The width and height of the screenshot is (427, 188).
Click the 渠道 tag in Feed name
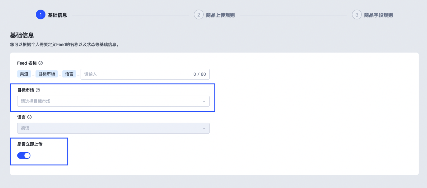coord(24,74)
